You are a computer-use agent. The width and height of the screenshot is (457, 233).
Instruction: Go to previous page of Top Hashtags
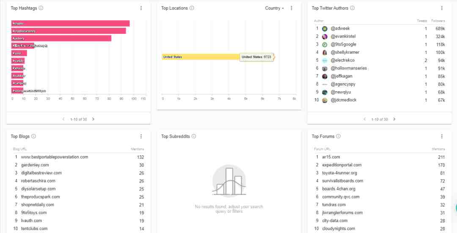(x=63, y=119)
